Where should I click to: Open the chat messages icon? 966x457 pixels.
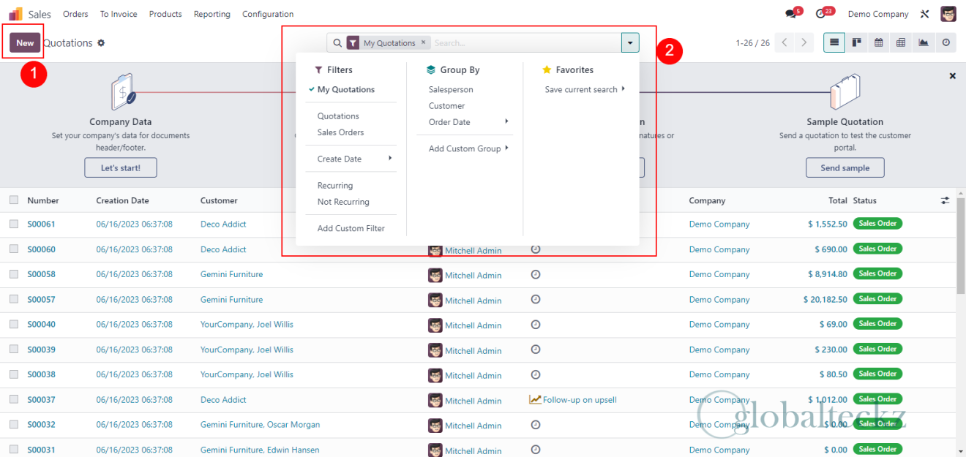(790, 14)
